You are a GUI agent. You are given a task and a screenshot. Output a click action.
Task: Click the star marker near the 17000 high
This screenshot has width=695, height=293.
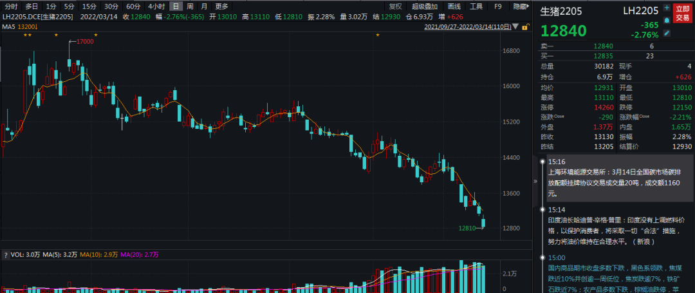click(56, 35)
